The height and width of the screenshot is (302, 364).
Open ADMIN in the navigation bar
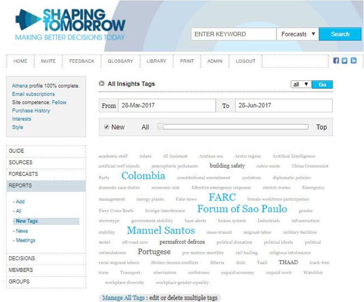(x=215, y=61)
